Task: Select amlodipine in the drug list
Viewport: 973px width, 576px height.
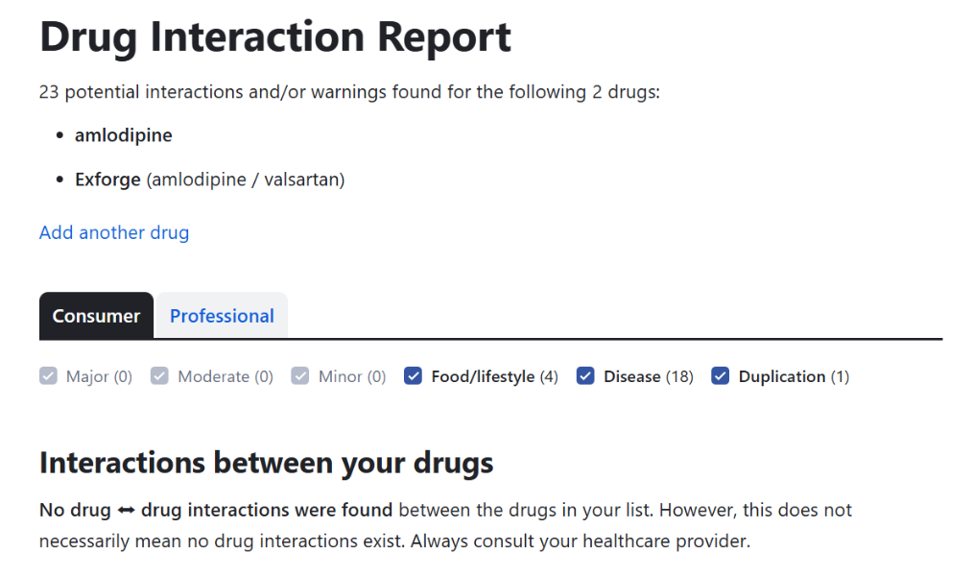Action: click(x=124, y=135)
